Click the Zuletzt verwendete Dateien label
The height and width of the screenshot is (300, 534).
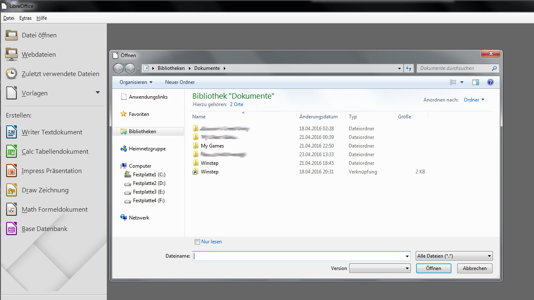pyautogui.click(x=60, y=74)
